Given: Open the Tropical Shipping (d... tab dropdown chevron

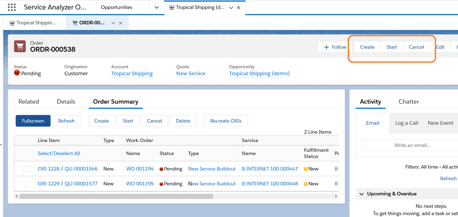Looking at the screenshot, I should pos(231,8).
